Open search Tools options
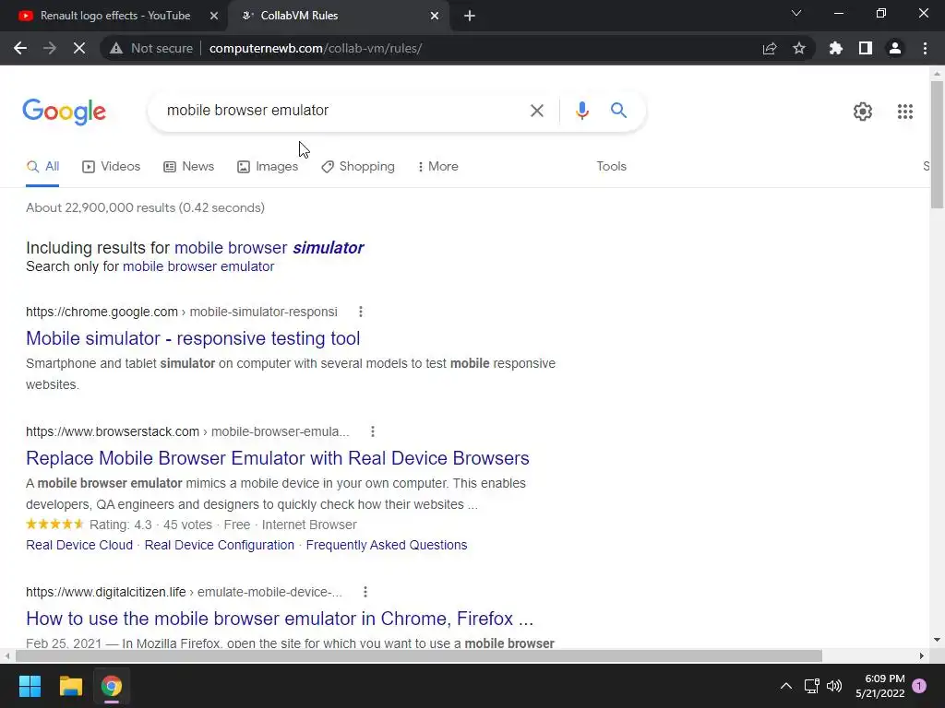 (x=611, y=167)
